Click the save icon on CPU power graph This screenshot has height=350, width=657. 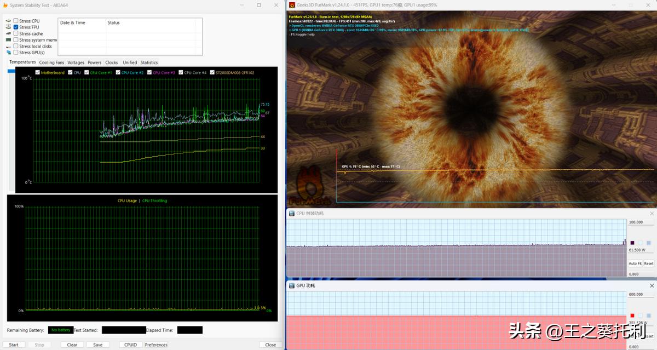pyautogui.click(x=649, y=243)
